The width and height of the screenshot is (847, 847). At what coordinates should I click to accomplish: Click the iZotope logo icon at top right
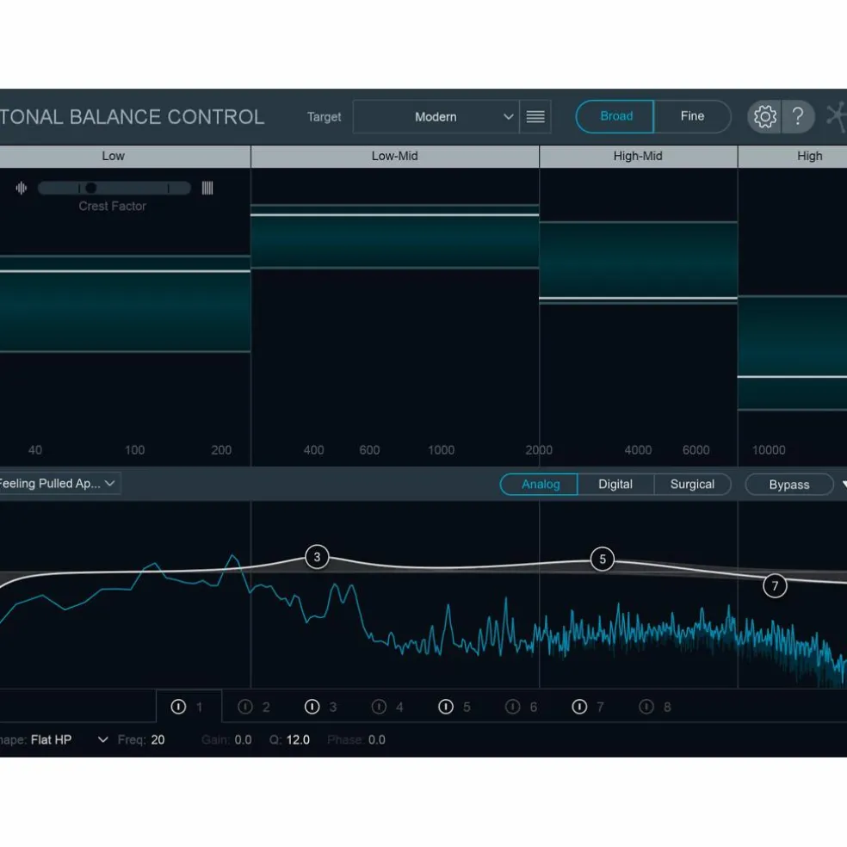click(837, 117)
